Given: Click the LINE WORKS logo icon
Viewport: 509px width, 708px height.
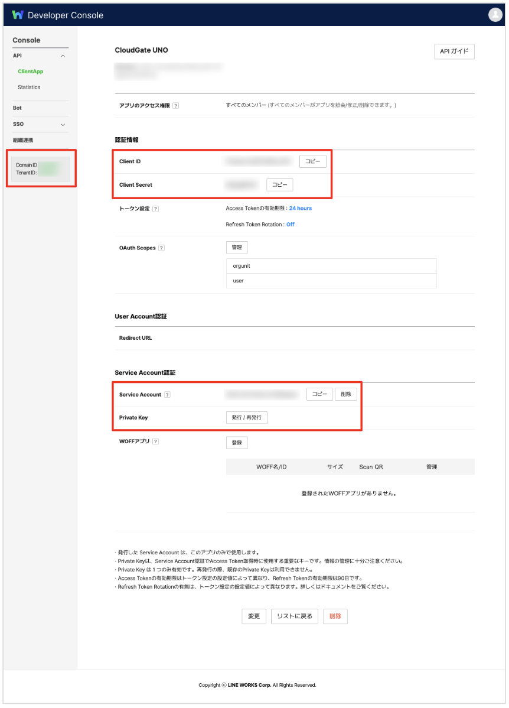Looking at the screenshot, I should coord(18,15).
